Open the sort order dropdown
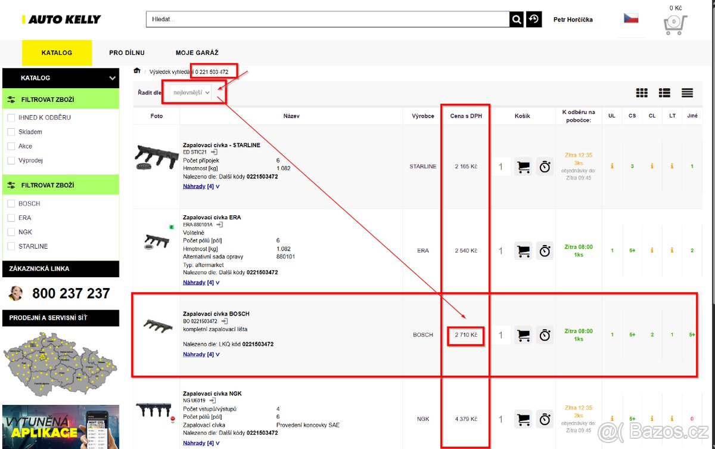 coord(191,93)
